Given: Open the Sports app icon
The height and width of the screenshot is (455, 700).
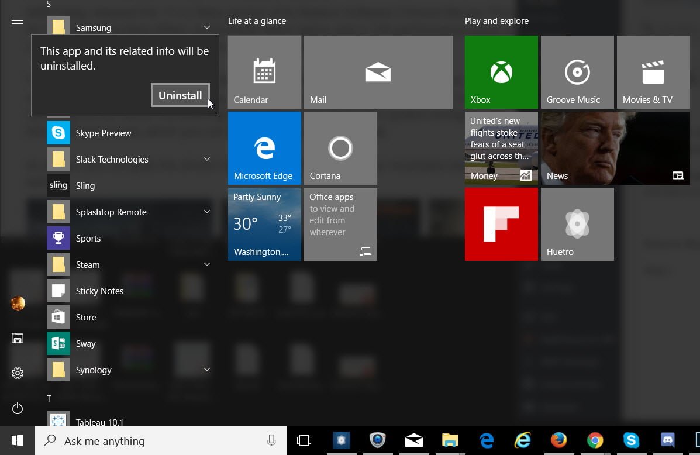Looking at the screenshot, I should click(58, 238).
